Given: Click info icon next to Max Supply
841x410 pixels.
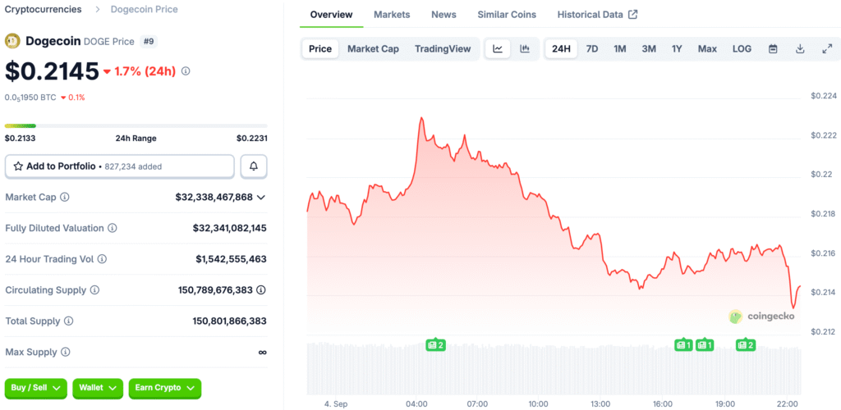Looking at the screenshot, I should pyautogui.click(x=66, y=353).
